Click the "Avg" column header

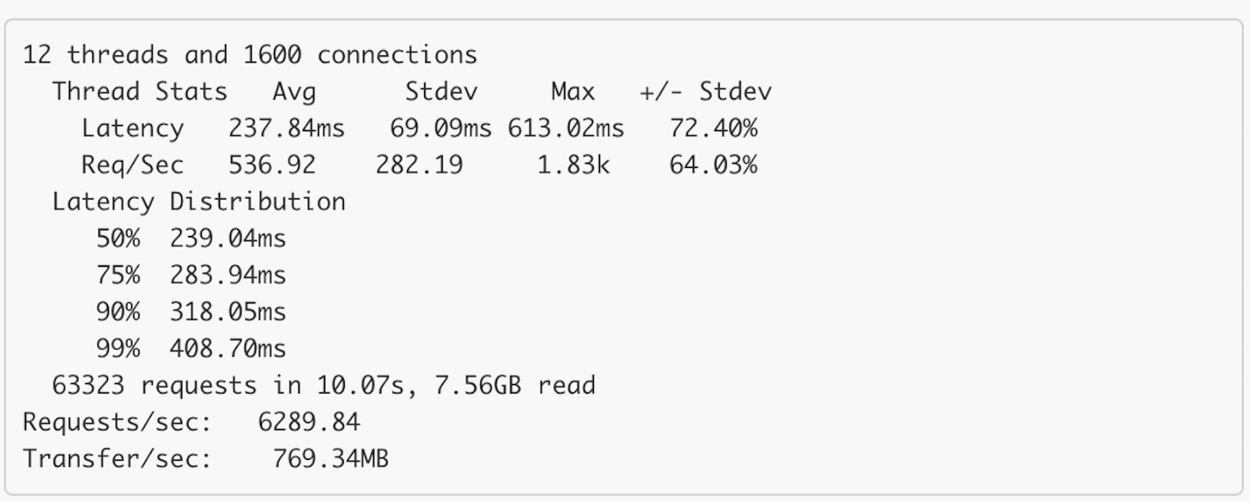[x=294, y=92]
